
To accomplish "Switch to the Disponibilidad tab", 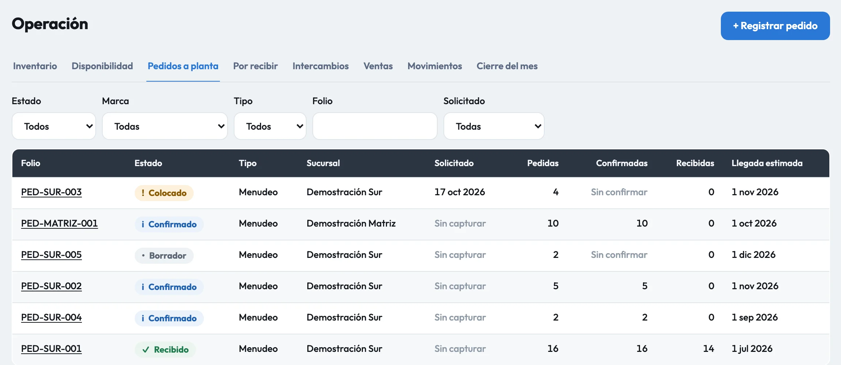I will click(x=102, y=66).
